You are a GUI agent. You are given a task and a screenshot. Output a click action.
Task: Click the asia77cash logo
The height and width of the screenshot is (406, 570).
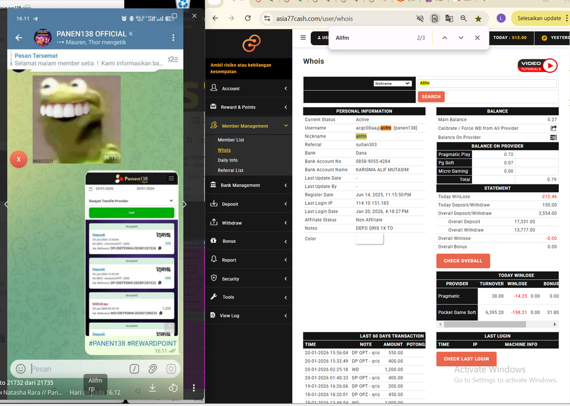[x=252, y=43]
